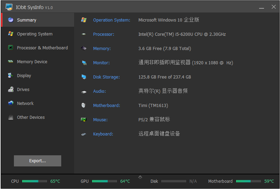Screen dimensions: 280x189
Task: Click the Disk N/A reading
Action: (x=193, y=181)
